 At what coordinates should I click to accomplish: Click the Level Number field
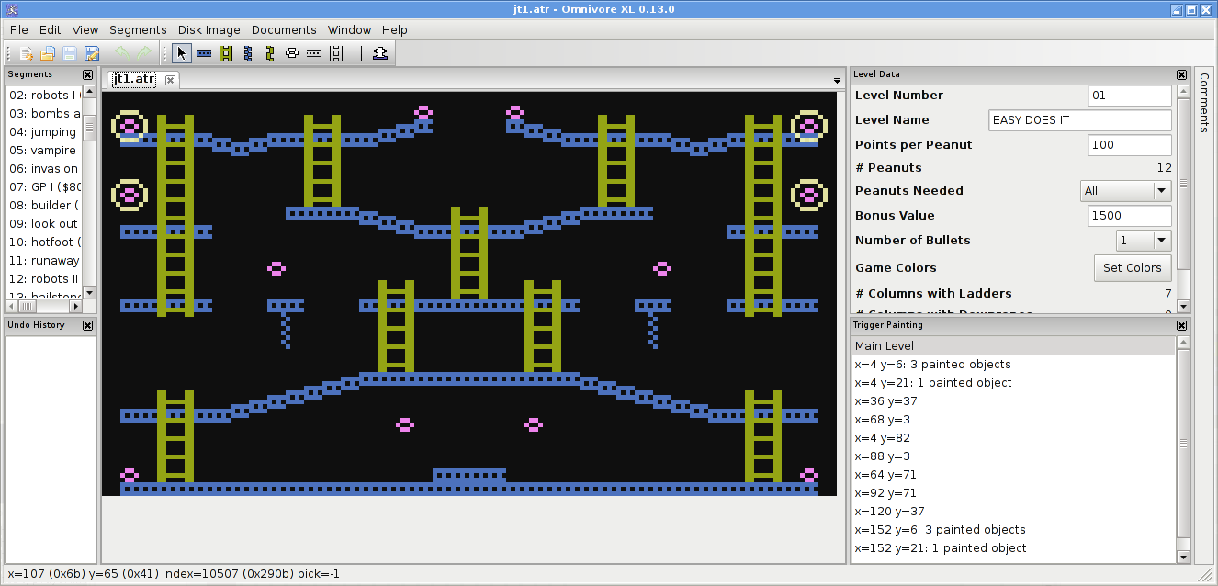(1130, 96)
